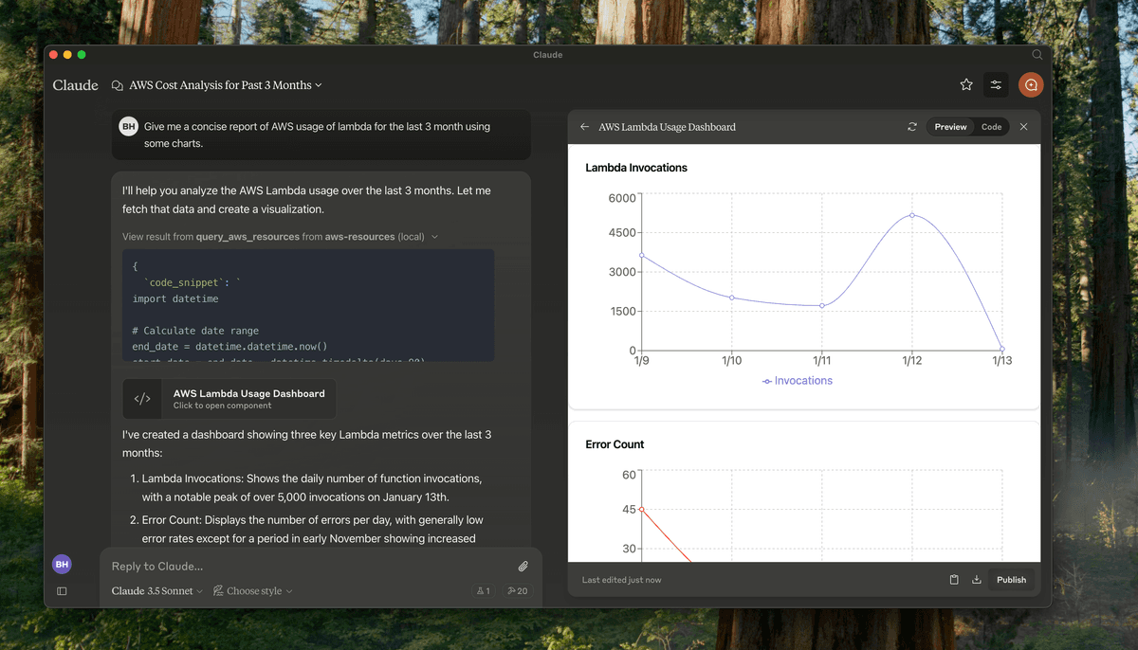Viewport: 1138px width, 650px height.
Task: Attach a file with paperclip icon
Action: click(523, 567)
